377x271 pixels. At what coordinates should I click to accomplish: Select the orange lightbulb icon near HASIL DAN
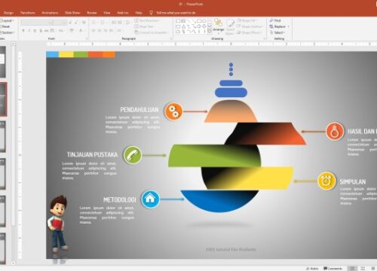335,131
